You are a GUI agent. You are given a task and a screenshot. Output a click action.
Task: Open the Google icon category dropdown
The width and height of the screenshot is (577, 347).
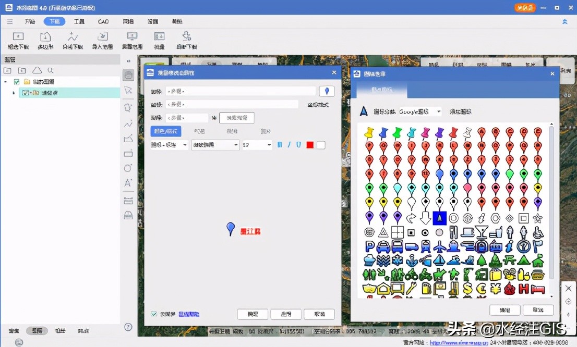(420, 111)
